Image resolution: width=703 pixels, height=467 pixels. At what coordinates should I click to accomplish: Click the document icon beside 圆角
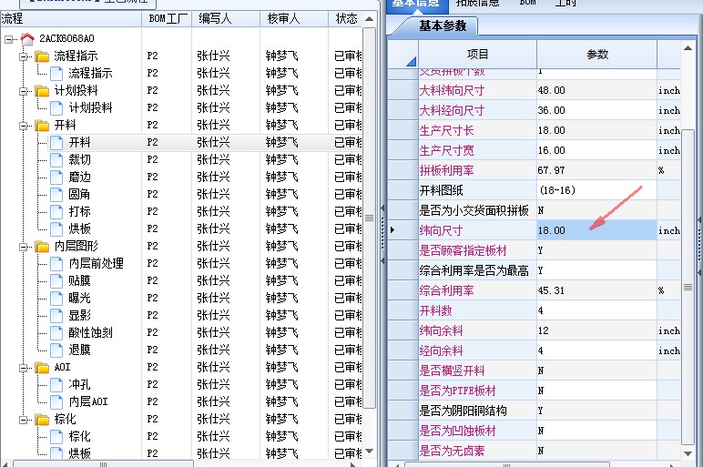[x=56, y=195]
